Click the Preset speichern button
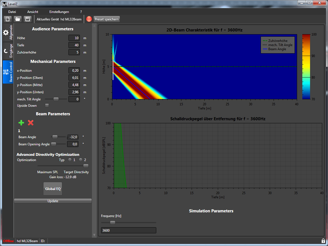 click(107, 19)
